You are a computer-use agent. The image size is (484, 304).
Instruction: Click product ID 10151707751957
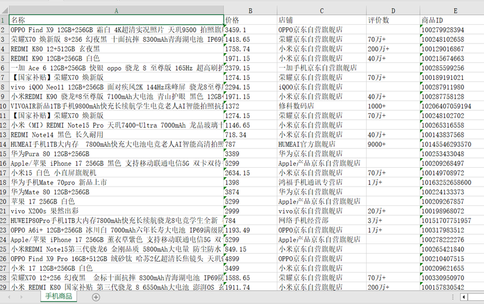pyautogui.click(x=452, y=220)
